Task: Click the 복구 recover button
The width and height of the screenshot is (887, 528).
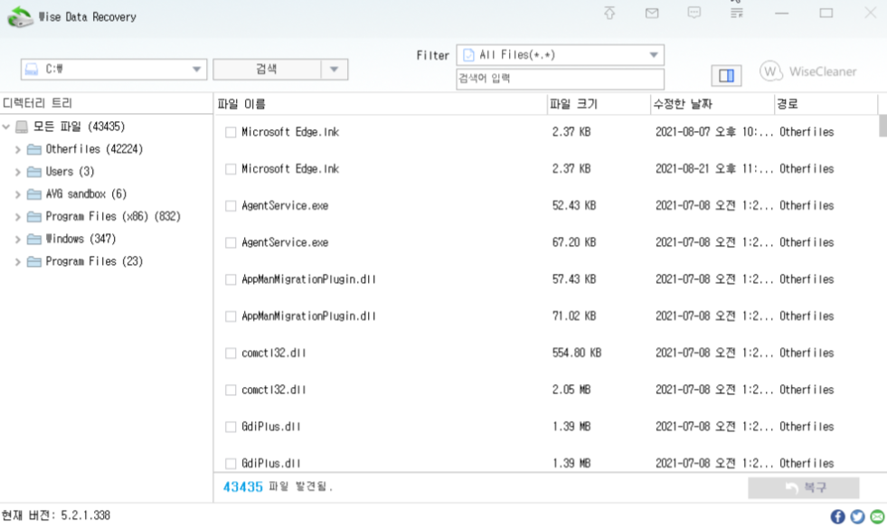Action: coord(803,487)
